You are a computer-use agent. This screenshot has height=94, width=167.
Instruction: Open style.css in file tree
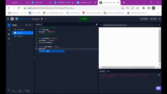tap(20, 36)
